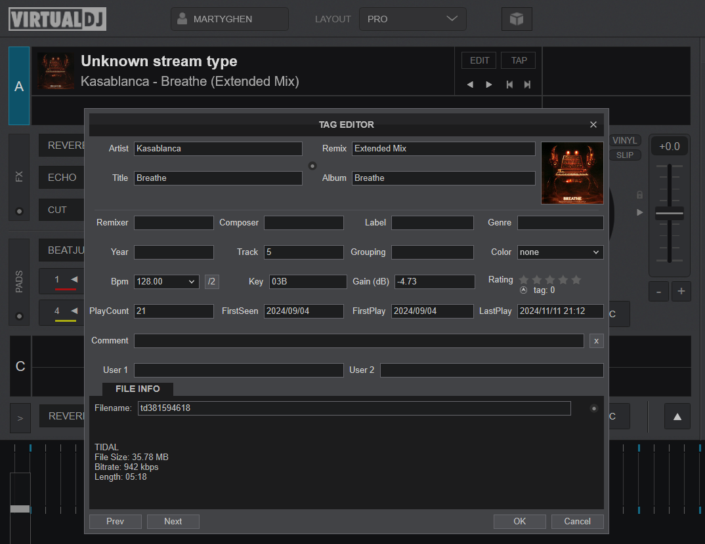Click the +0.0 pitch display

pyautogui.click(x=670, y=147)
